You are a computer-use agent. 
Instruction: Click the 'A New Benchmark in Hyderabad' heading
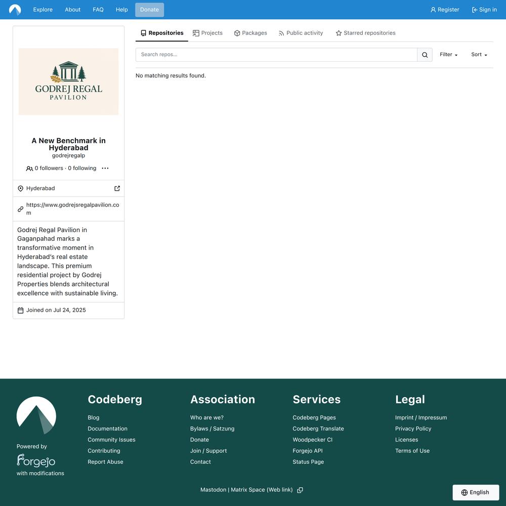[x=68, y=144]
